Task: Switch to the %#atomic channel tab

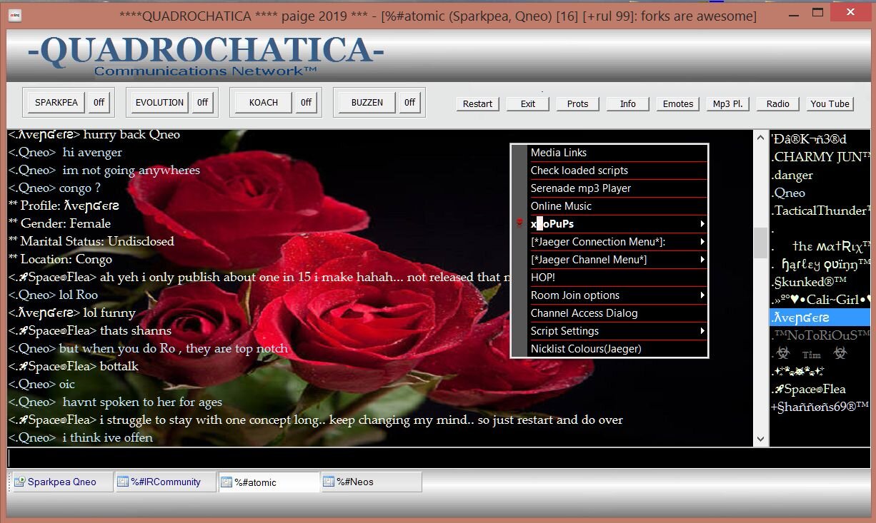Action: pos(269,482)
